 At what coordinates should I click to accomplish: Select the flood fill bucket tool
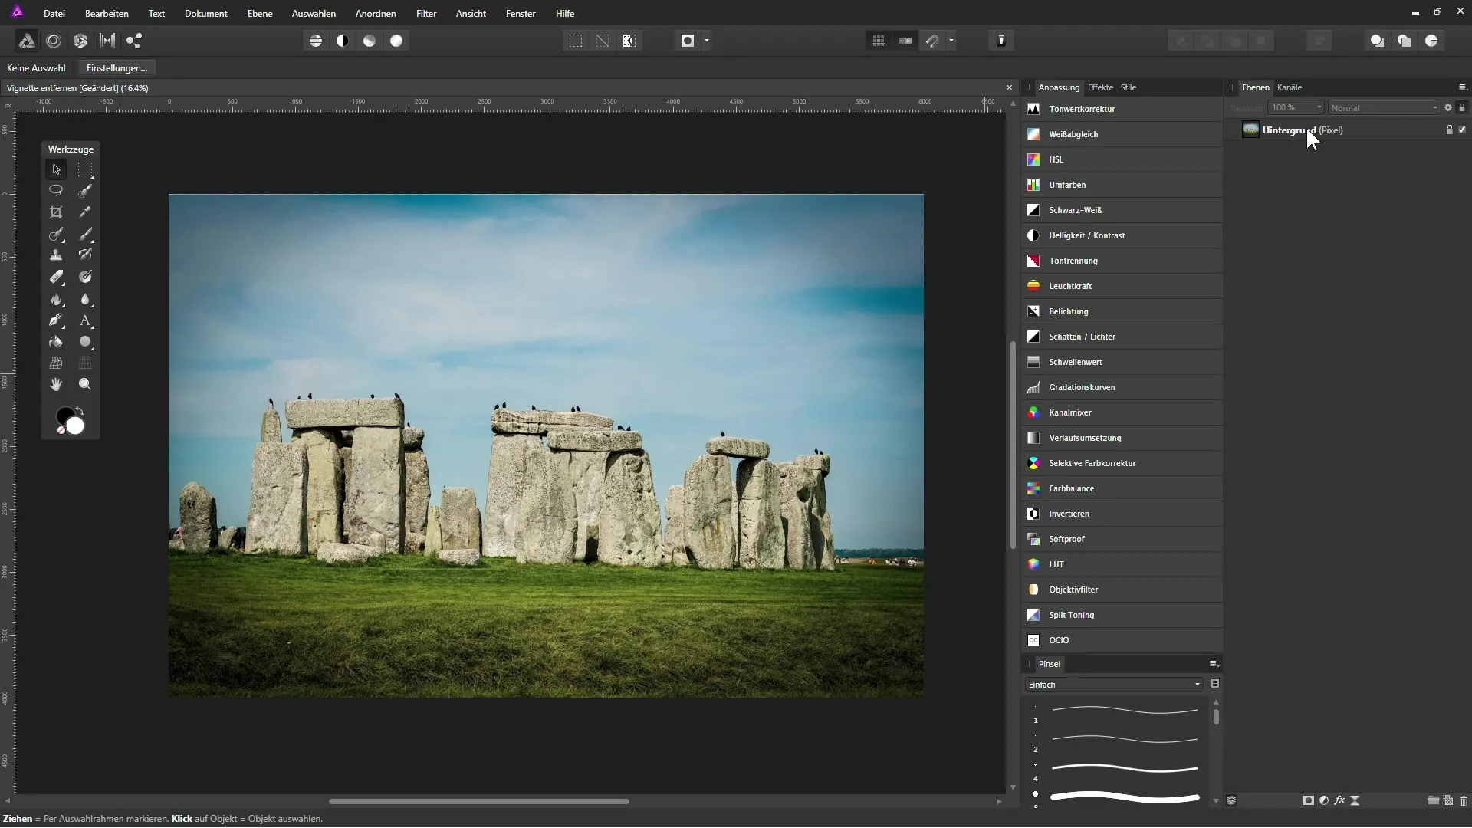(56, 342)
